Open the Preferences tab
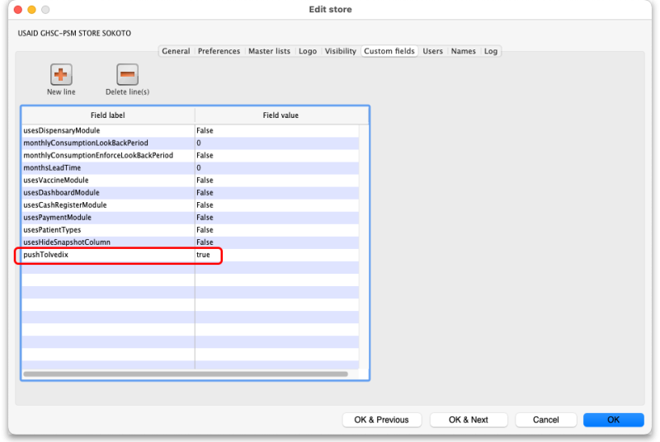Screen dimensions: 660x442 click(219, 51)
